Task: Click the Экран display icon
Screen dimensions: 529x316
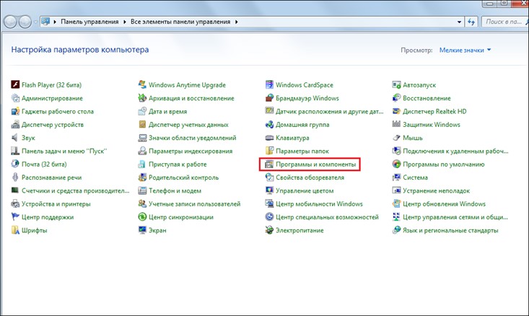Action: [x=142, y=230]
